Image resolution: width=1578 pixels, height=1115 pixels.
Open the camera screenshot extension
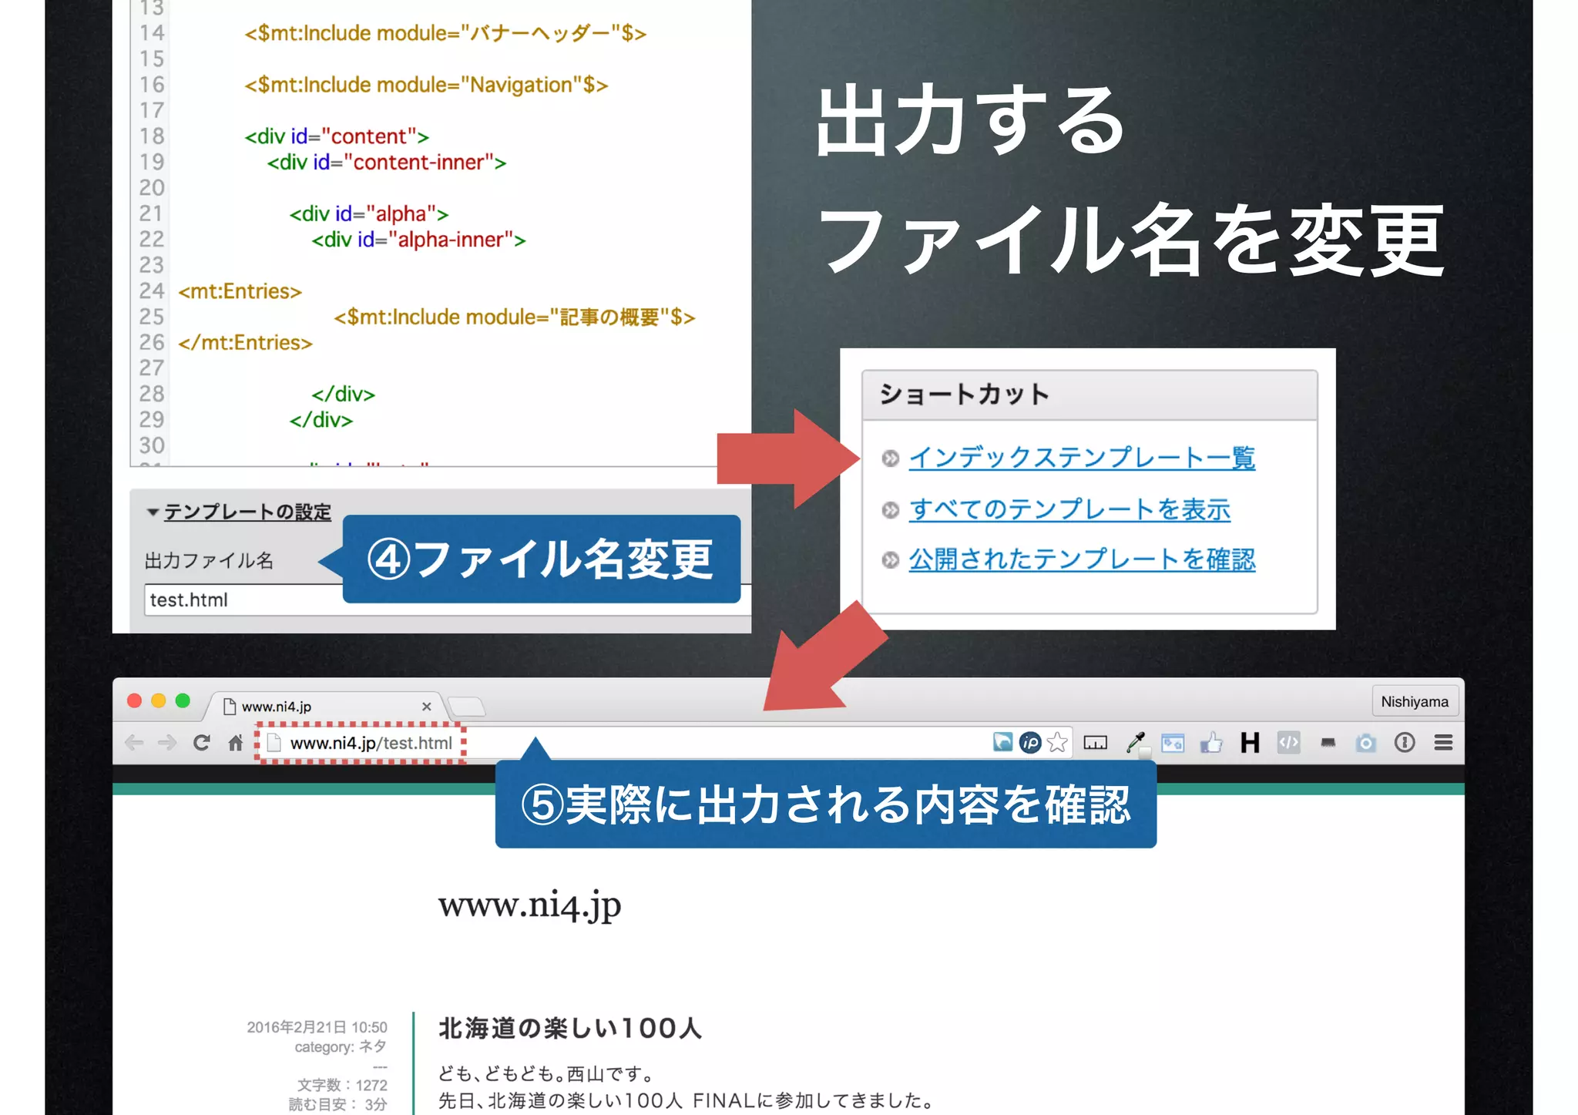pos(1366,743)
